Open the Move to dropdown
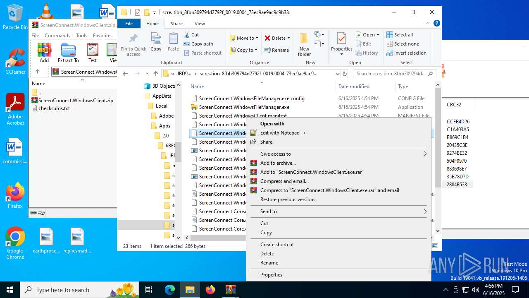Image resolution: width=529 pixels, height=298 pixels. point(244,38)
